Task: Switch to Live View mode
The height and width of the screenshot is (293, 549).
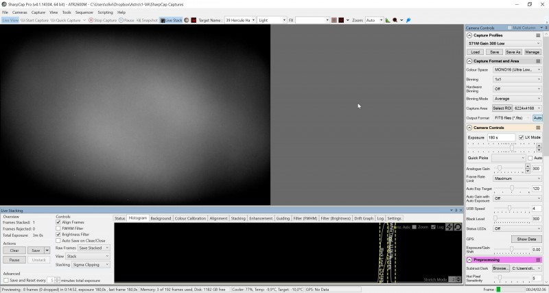Action: coord(10,21)
